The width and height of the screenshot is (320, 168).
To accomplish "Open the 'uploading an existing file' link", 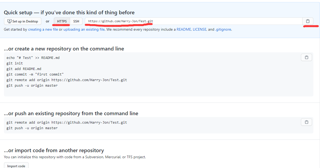I will pyautogui.click(x=84, y=30).
